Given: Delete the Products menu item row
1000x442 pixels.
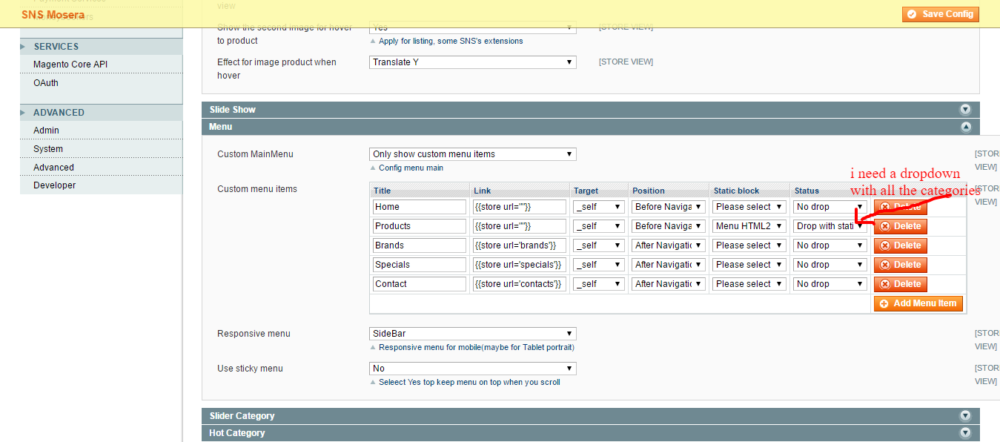Looking at the screenshot, I should click(900, 226).
